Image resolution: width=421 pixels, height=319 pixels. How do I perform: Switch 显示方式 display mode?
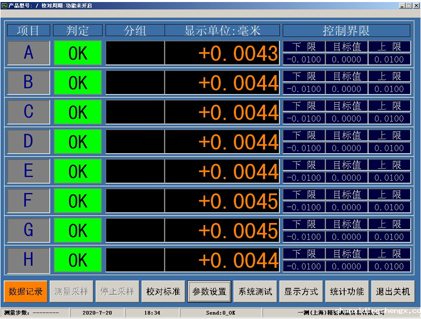click(301, 292)
